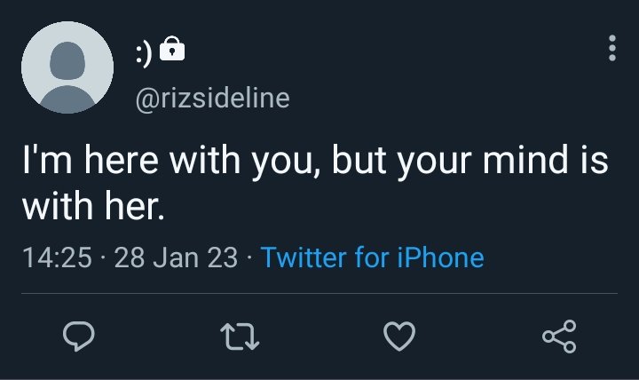Click the Twitter for iPhone source link

(x=373, y=257)
